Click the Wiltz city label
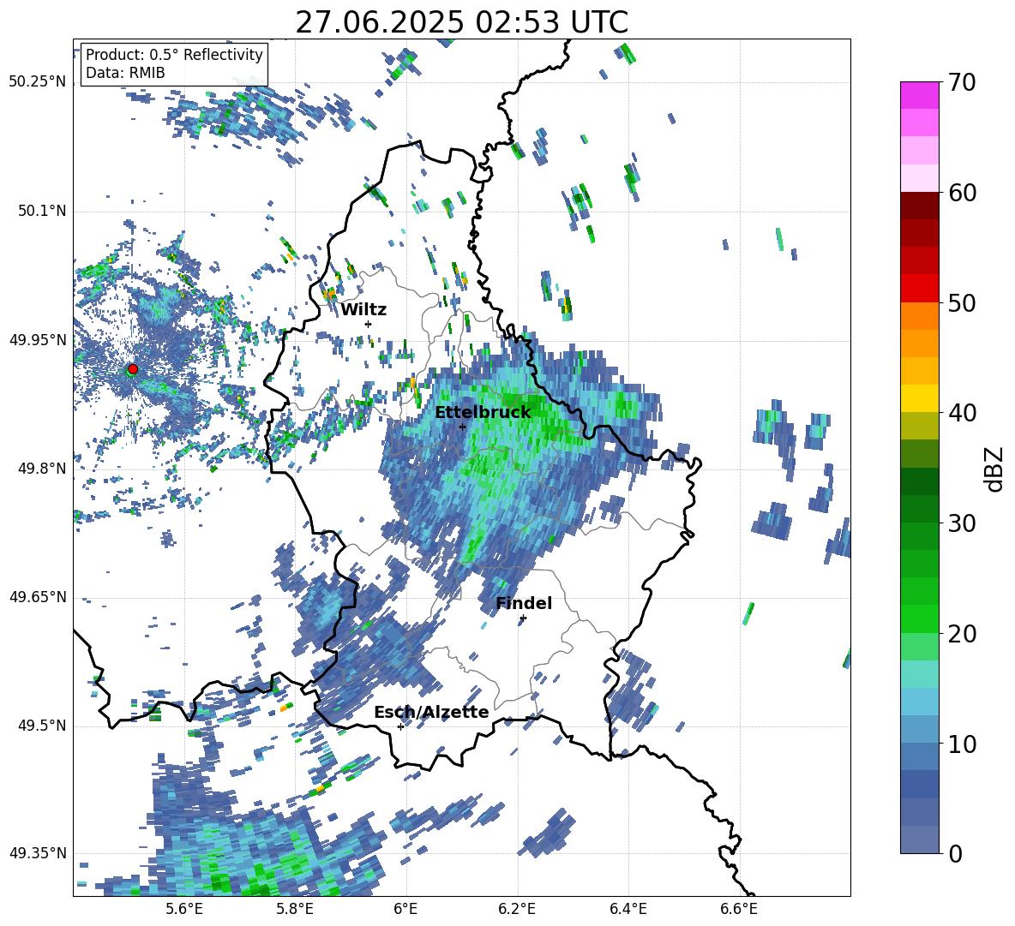This screenshot has width=1015, height=926. 363,310
